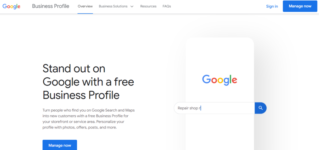
Task: Open the Resources menu item
Action: [148, 6]
